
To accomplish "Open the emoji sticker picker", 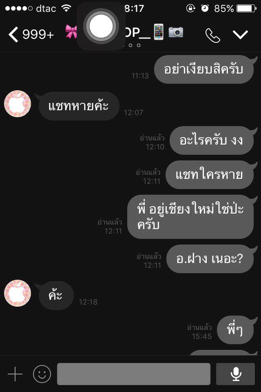I will (x=42, y=374).
